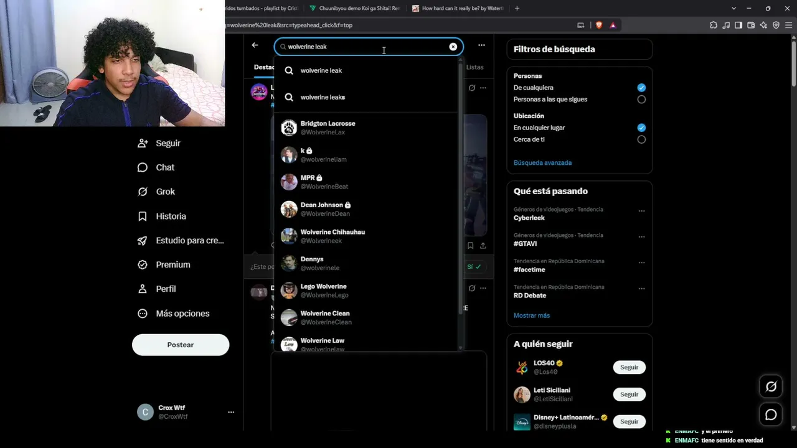Select 'Cerca de ti' location filter

(641, 139)
